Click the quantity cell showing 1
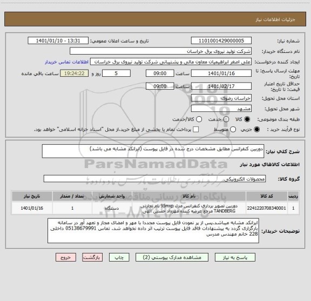This screenshot has width=311, height=301. pos(72,208)
